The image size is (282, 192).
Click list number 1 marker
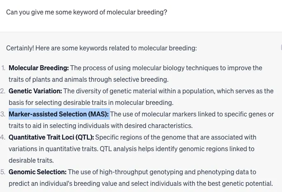click(3, 68)
